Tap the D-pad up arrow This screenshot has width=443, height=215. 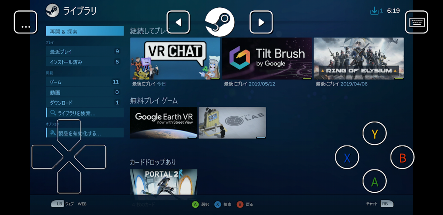click(69, 134)
